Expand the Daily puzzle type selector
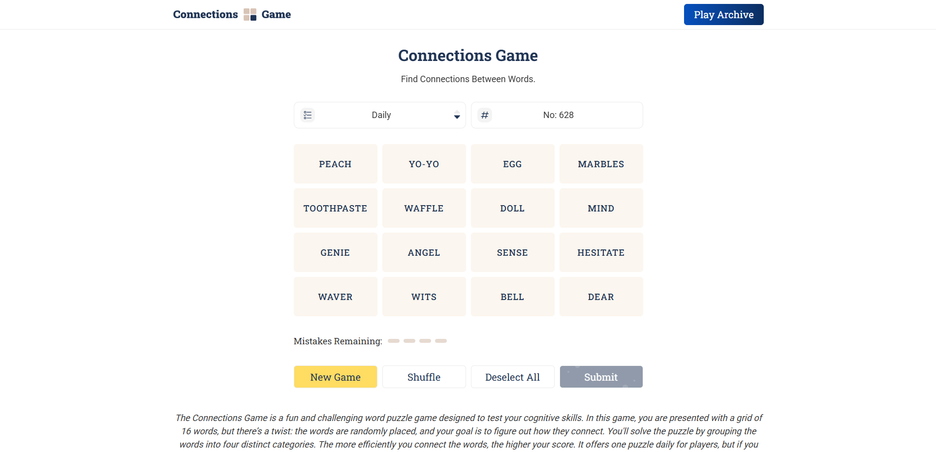The height and width of the screenshot is (452, 936). pos(381,115)
